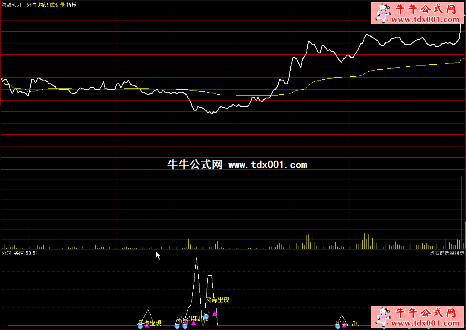Click the magenta up arrow beside highest blue ball

[209, 313]
